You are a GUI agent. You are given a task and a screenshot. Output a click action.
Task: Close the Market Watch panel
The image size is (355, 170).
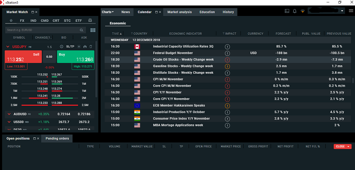(x=36, y=12)
